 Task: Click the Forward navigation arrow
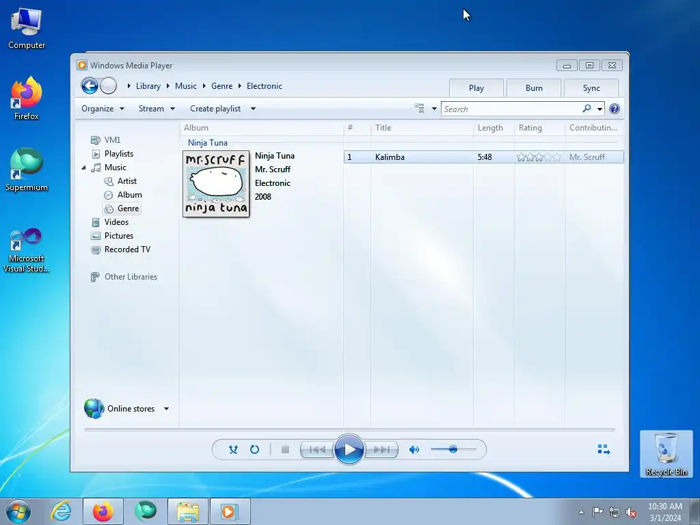109,85
